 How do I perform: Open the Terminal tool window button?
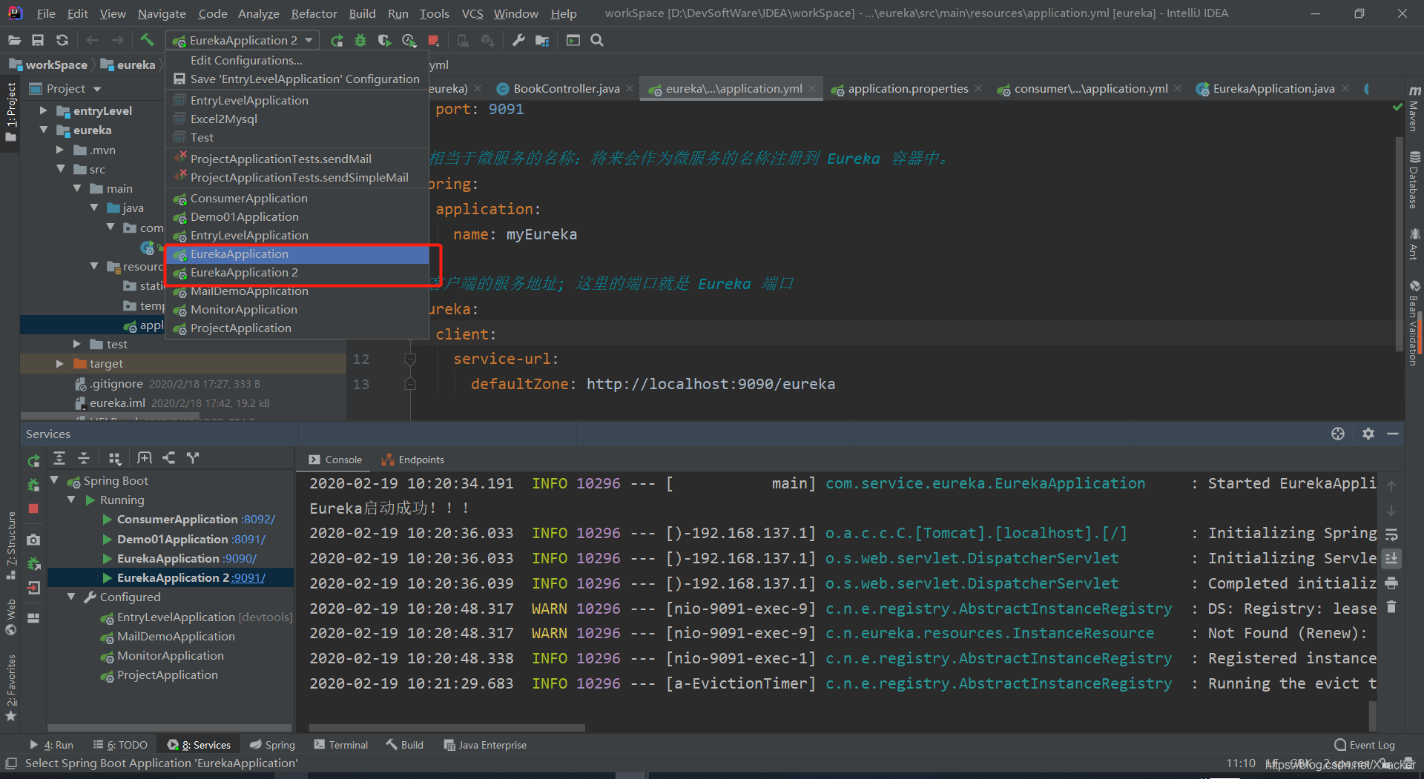[x=341, y=745]
